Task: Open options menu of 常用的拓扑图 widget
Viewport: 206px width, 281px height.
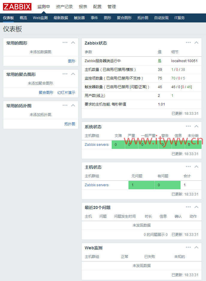Action: 65,105
